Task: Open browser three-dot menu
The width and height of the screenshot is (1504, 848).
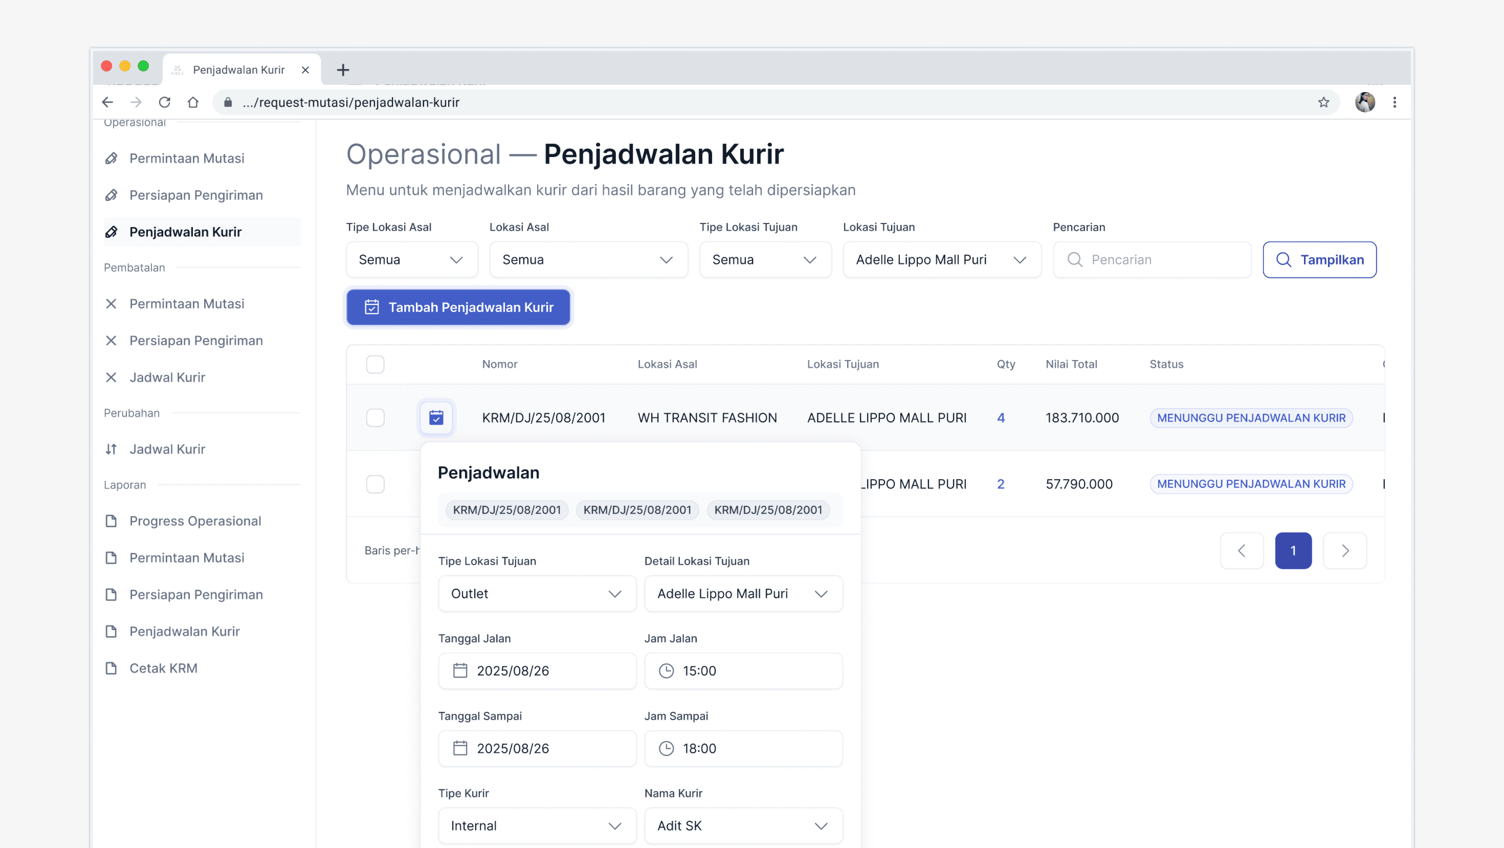Action: click(x=1394, y=102)
